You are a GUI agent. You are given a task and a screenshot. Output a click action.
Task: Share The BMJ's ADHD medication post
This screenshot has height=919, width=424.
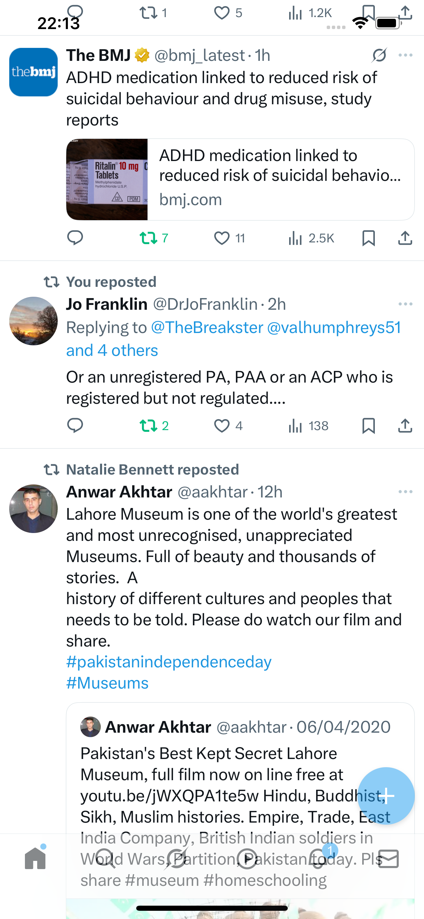tap(405, 238)
